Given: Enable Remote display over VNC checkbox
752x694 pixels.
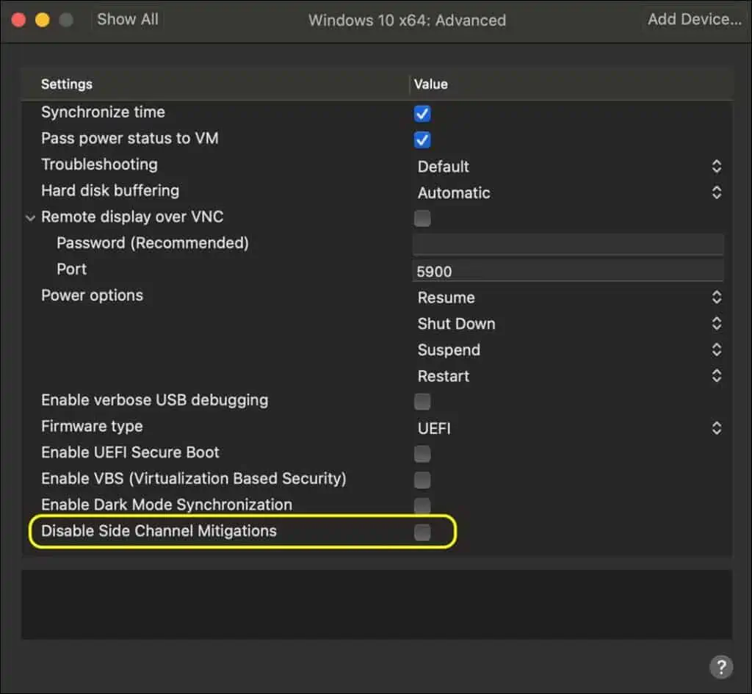Looking at the screenshot, I should pyautogui.click(x=422, y=218).
